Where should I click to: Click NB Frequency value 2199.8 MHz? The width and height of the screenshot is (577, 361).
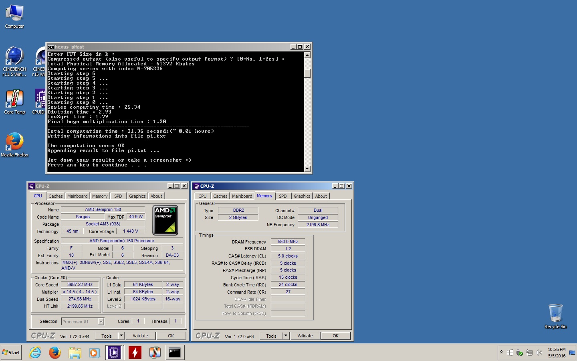318,225
